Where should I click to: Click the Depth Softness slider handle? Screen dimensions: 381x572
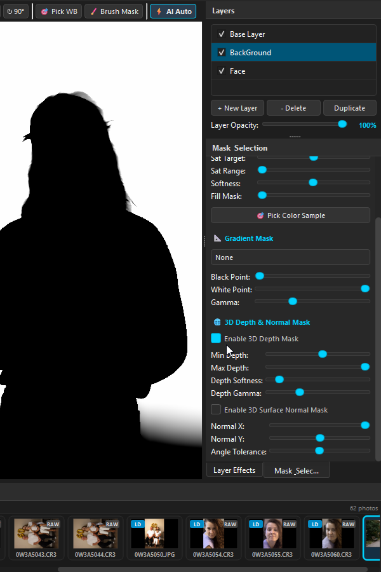point(279,379)
